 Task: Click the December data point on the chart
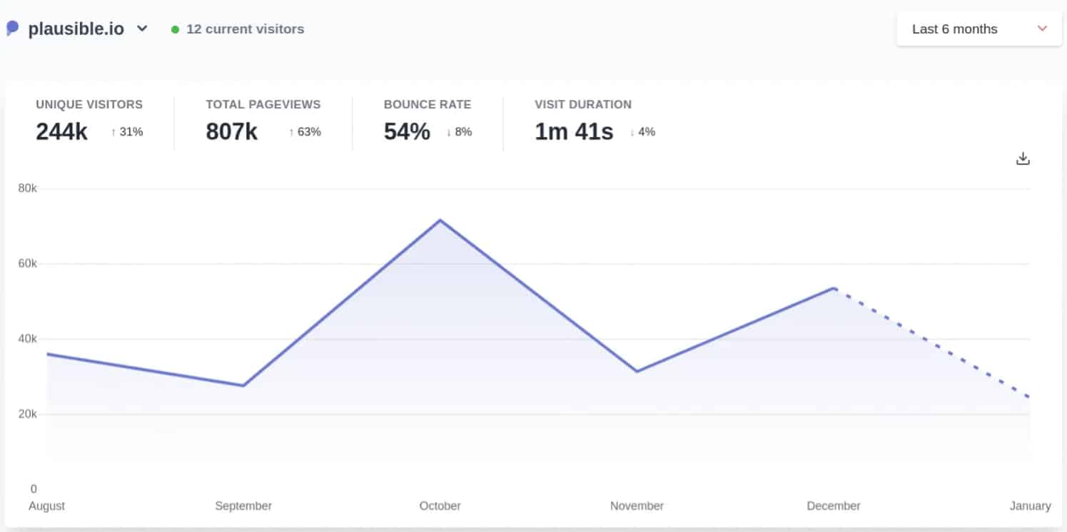pyautogui.click(x=833, y=287)
